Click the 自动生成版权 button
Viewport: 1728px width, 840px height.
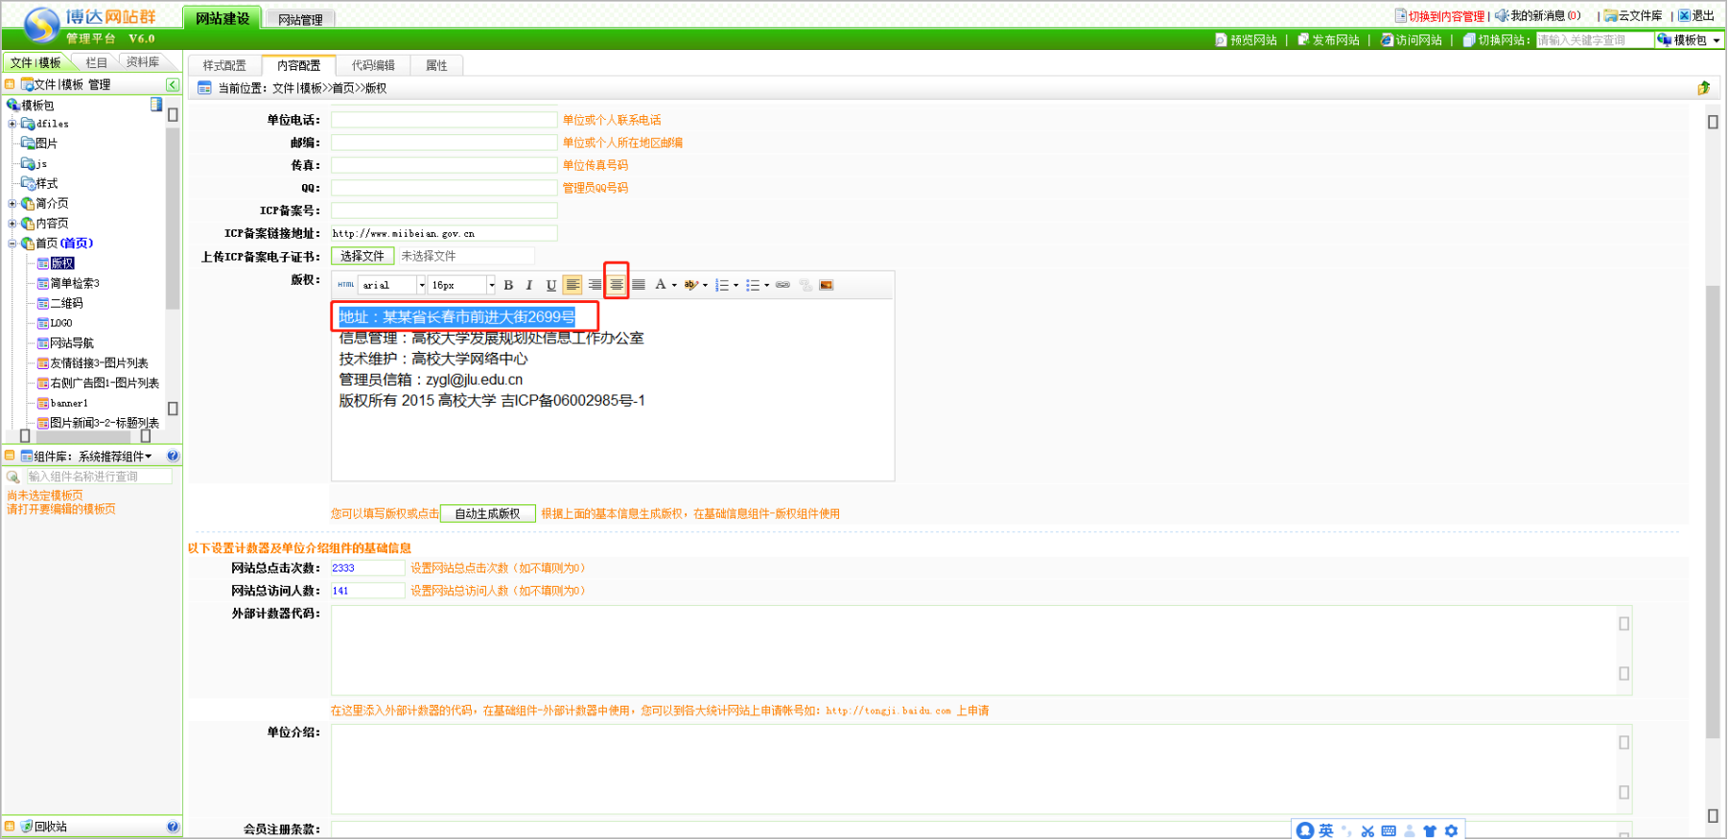[487, 514]
